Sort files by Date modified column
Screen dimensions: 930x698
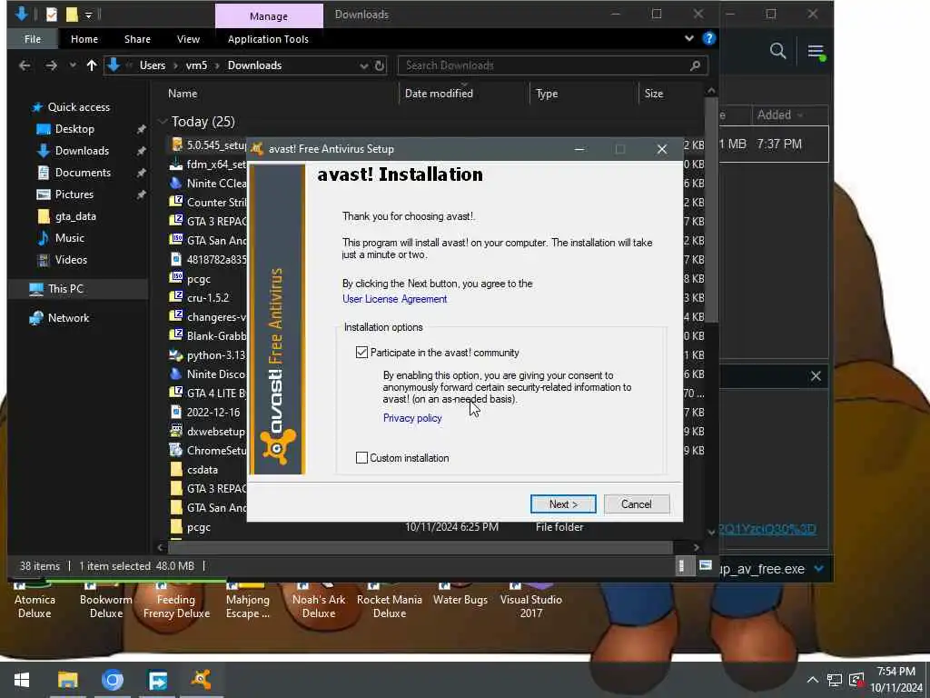[439, 94]
